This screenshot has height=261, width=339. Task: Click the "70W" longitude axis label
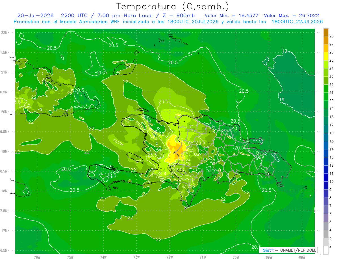(236, 257)
